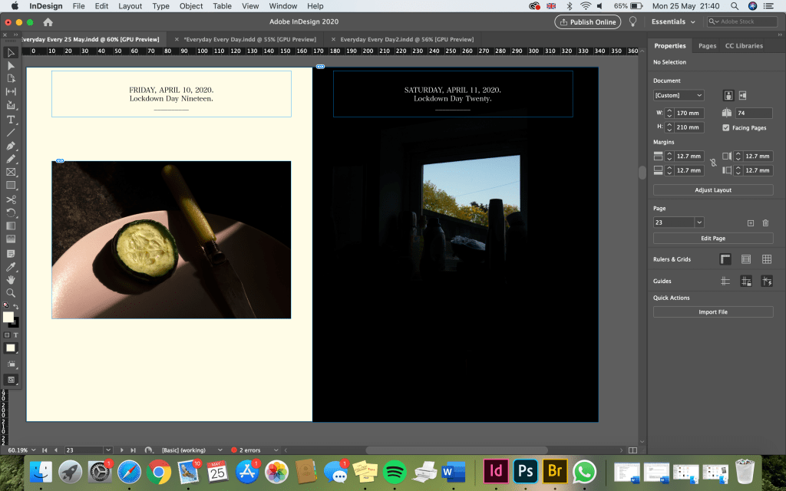Open the [Custom] page size dropdown
The image size is (786, 491).
pyautogui.click(x=678, y=95)
